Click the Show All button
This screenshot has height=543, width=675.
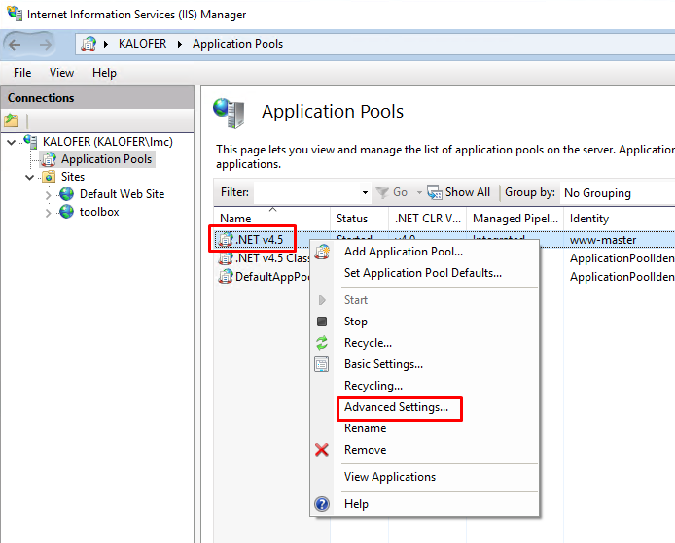[x=459, y=192]
